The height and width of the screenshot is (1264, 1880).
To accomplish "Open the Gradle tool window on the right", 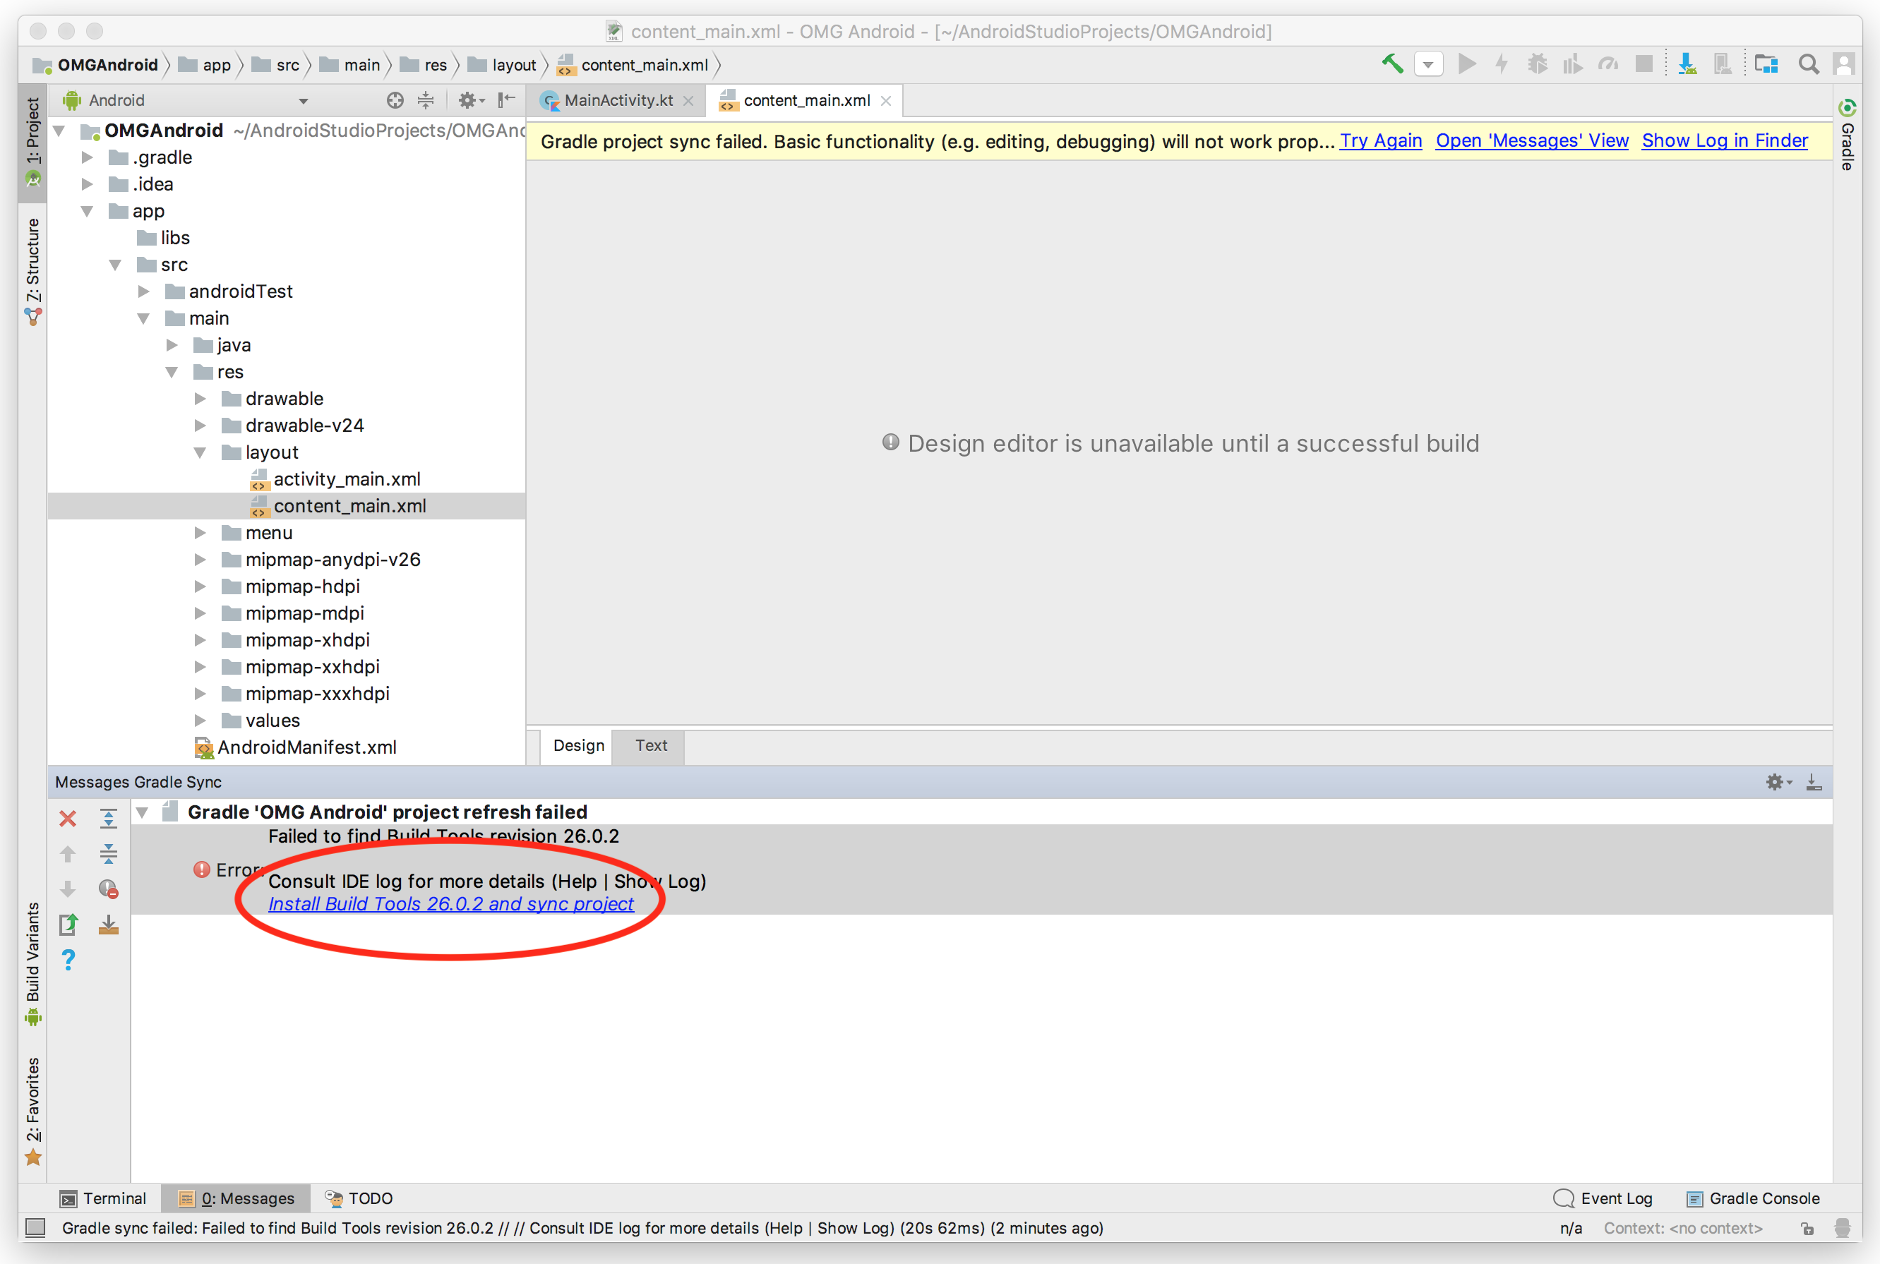I will 1848,145.
